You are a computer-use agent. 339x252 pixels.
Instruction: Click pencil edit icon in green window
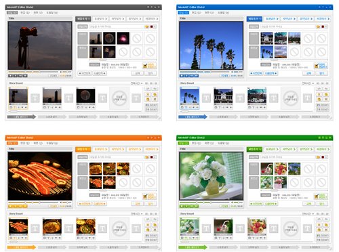point(317,196)
